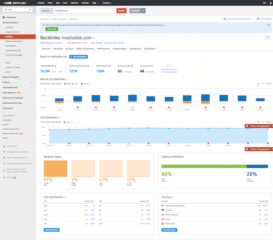This screenshot has width=273, height=240.
Task: Open the user account icon
Action: click(270, 3)
